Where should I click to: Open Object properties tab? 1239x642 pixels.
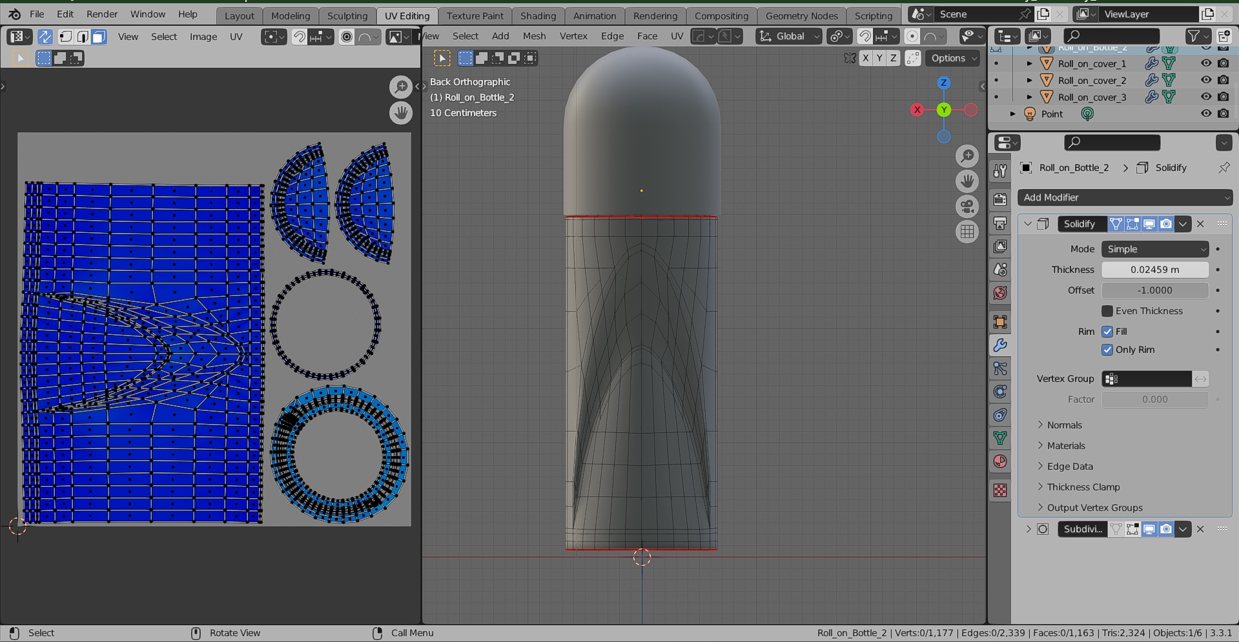(1000, 322)
